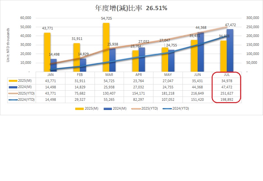This screenshot has width=263, height=181.
Task: Click the 60,000 left axis label
Action: tap(26, 18)
